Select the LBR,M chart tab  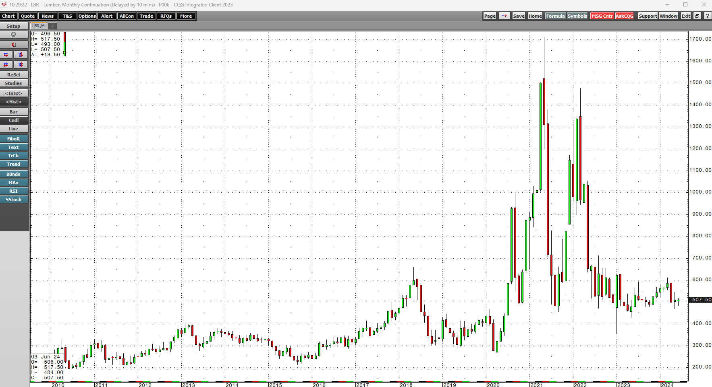(x=38, y=25)
